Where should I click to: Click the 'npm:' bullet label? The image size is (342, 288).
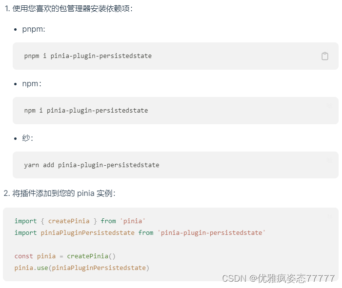(x=32, y=84)
